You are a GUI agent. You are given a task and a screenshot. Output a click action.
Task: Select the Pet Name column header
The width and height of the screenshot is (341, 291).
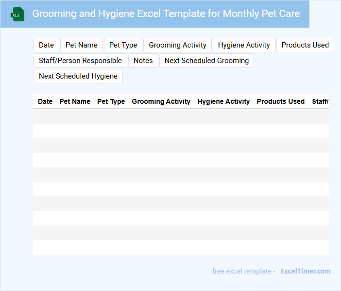(75, 101)
